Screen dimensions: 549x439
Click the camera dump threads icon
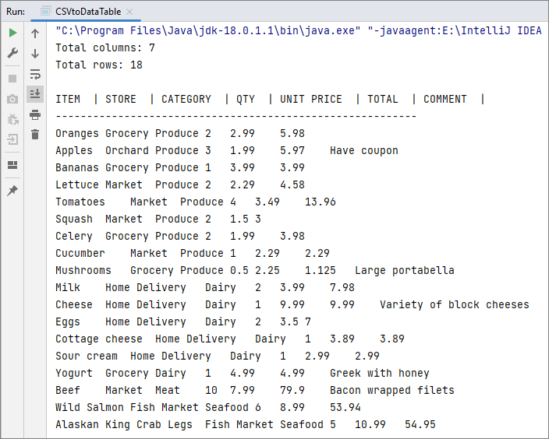[12, 100]
